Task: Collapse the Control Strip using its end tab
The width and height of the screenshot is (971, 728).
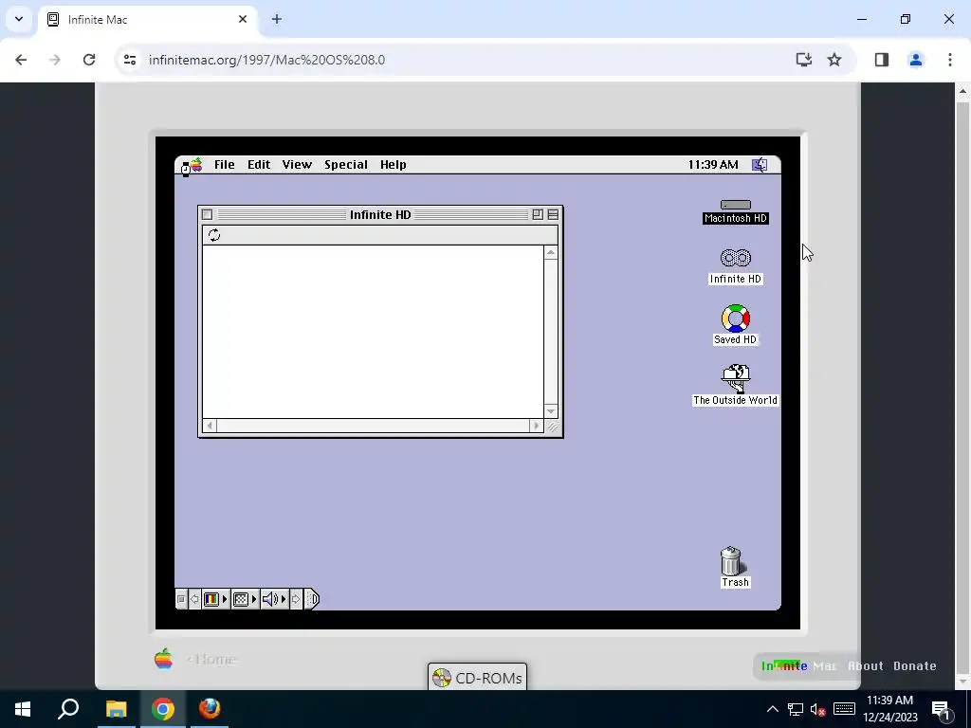Action: 311,599
